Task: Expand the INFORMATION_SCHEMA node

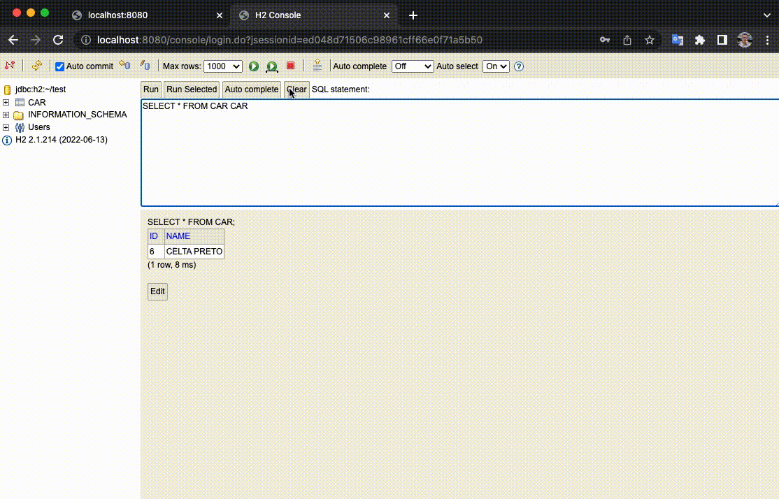Action: [6, 115]
